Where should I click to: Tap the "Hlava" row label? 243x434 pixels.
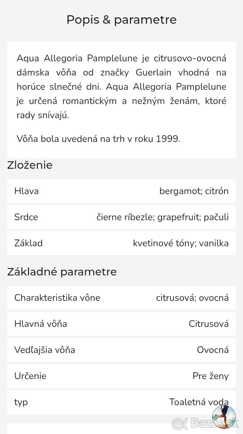tap(27, 191)
